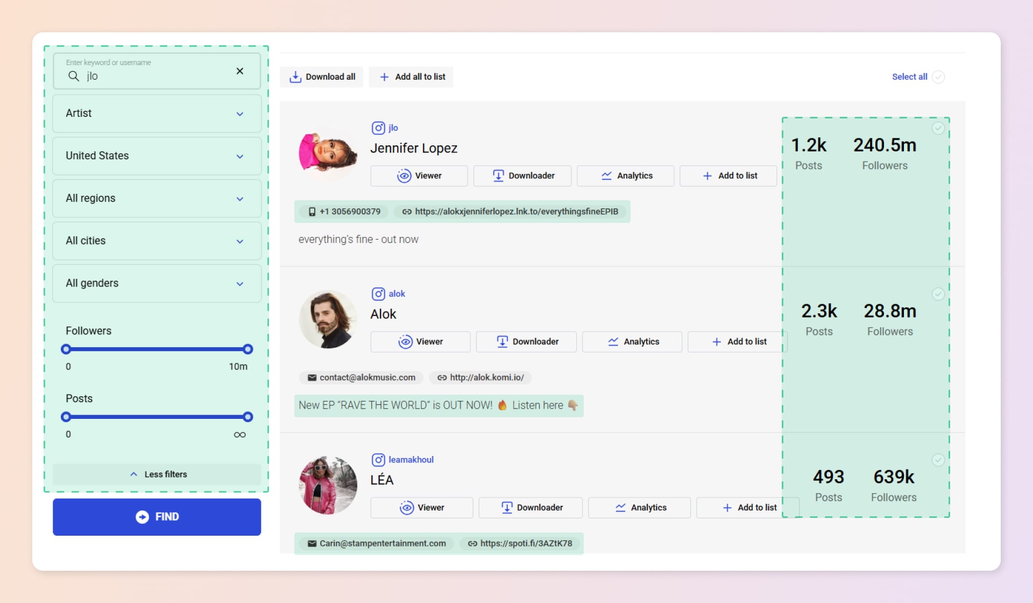Click the LÉA name heading
The image size is (1033, 603).
pos(382,480)
